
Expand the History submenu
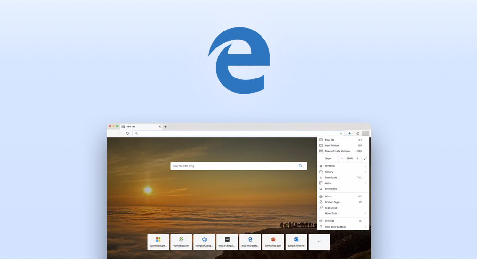tap(365, 172)
